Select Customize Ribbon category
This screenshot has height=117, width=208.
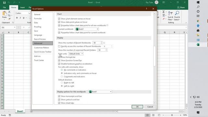(41, 48)
